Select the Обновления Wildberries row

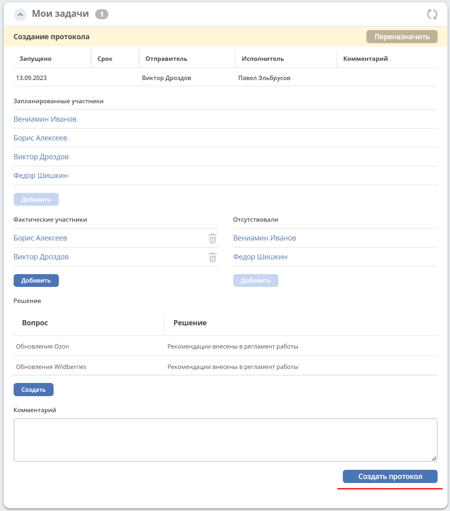(226, 367)
